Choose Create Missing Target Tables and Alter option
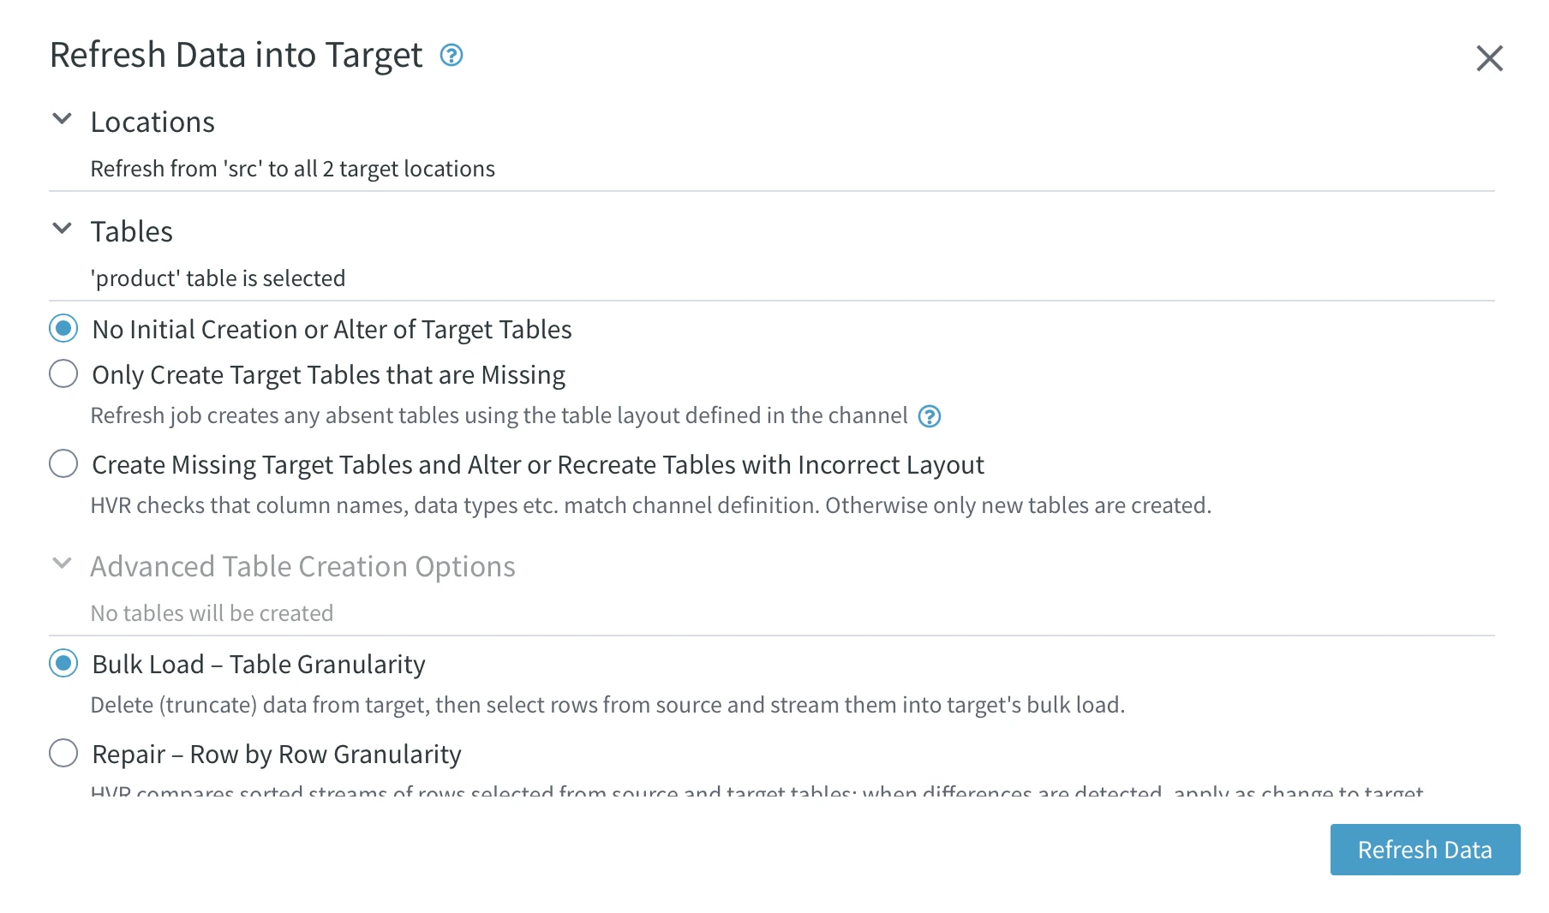 click(x=63, y=463)
